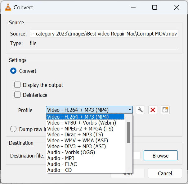Image resolution: width=188 pixels, height=184 pixels.
Task: Delete the selected profile with the red X
Action: click(153, 110)
